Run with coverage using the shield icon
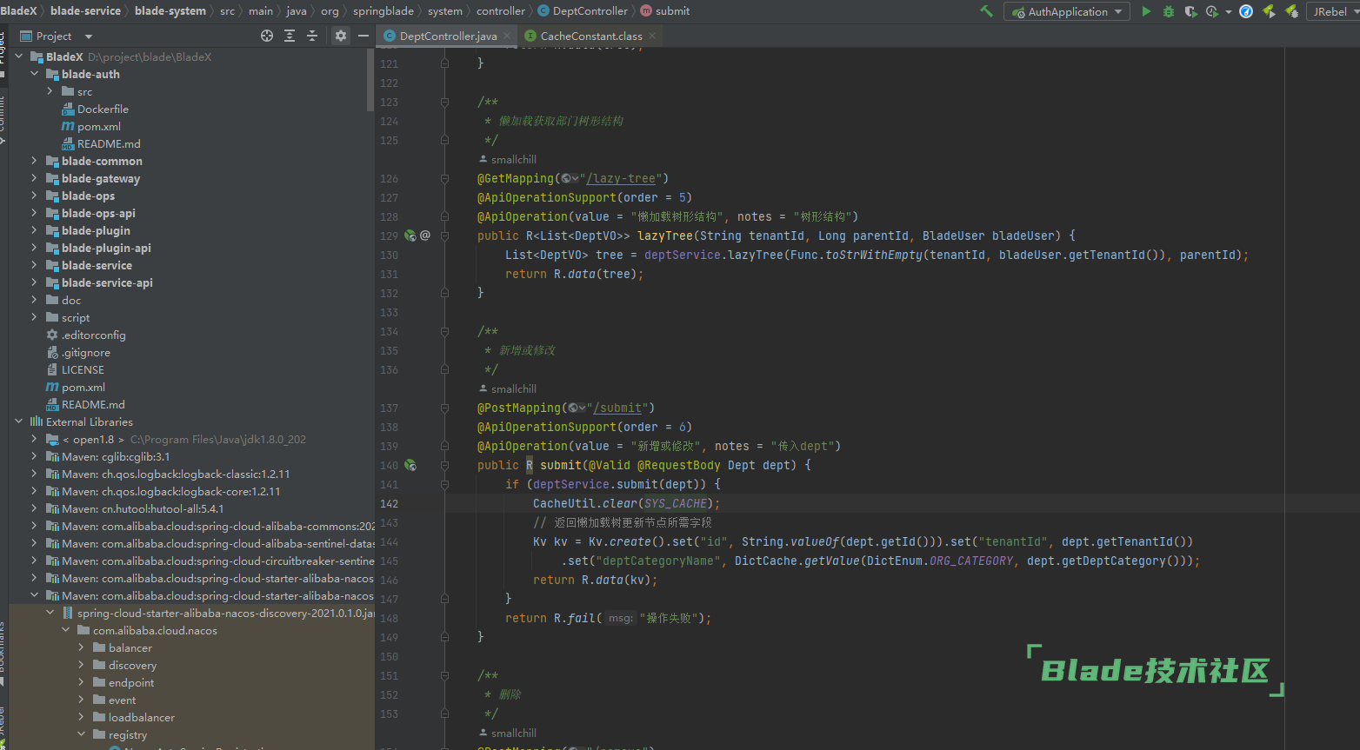This screenshot has height=750, width=1360. 1190,11
